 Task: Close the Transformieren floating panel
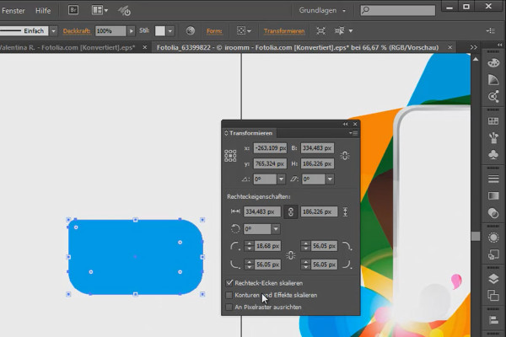tap(355, 124)
